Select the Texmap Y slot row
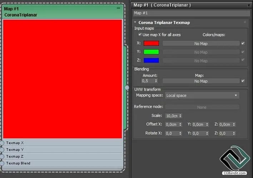Screen dimensions: 253x178 (63, 150)
